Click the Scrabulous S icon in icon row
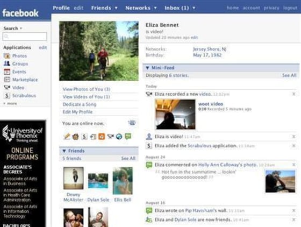 click(x=84, y=137)
